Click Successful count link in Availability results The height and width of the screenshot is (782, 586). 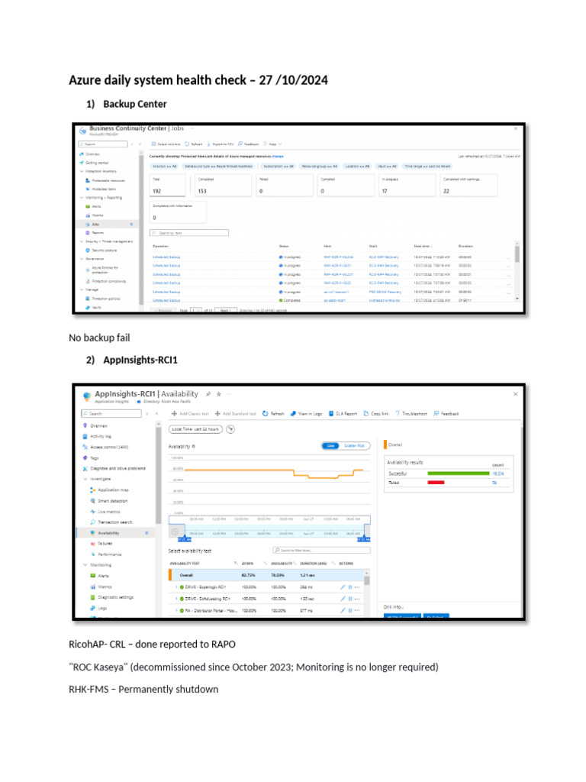click(x=497, y=473)
